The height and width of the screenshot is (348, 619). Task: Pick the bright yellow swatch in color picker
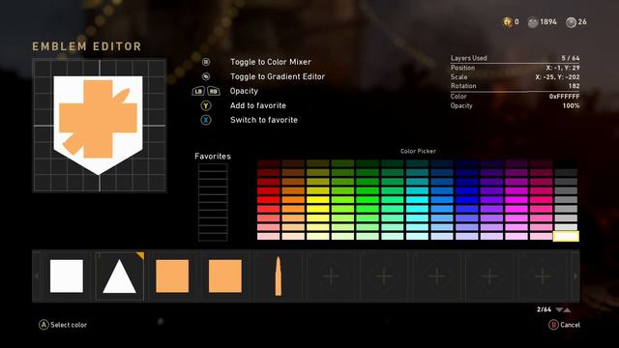tap(318, 200)
